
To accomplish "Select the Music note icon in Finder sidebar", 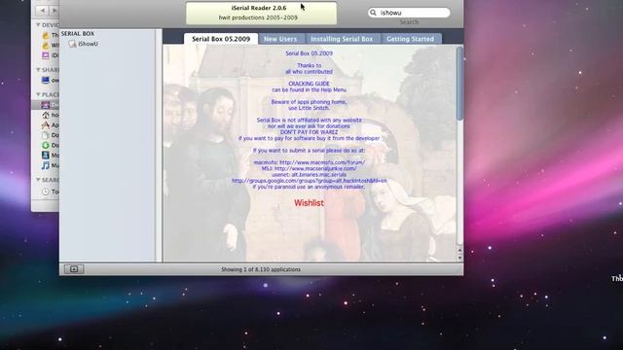I will [46, 165].
